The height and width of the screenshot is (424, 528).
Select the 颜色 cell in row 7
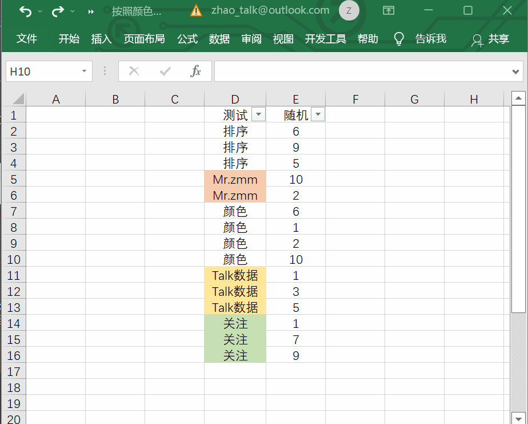(x=235, y=211)
